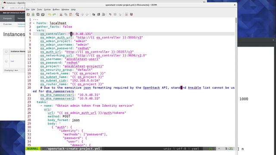Open the Overview sub-tab in OpenStack

point(7,24)
